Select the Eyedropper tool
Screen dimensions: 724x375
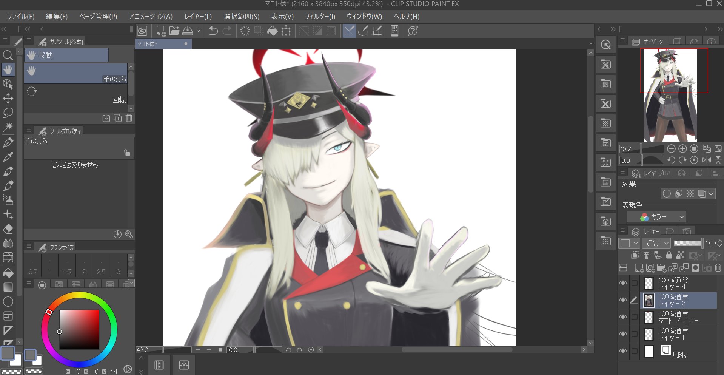pos(8,157)
